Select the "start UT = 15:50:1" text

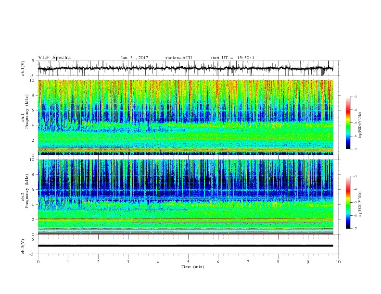point(232,58)
